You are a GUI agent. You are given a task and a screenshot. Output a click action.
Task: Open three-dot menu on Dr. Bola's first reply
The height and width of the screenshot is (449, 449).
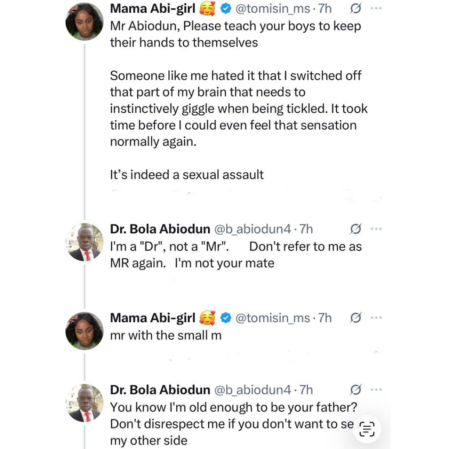(x=376, y=229)
